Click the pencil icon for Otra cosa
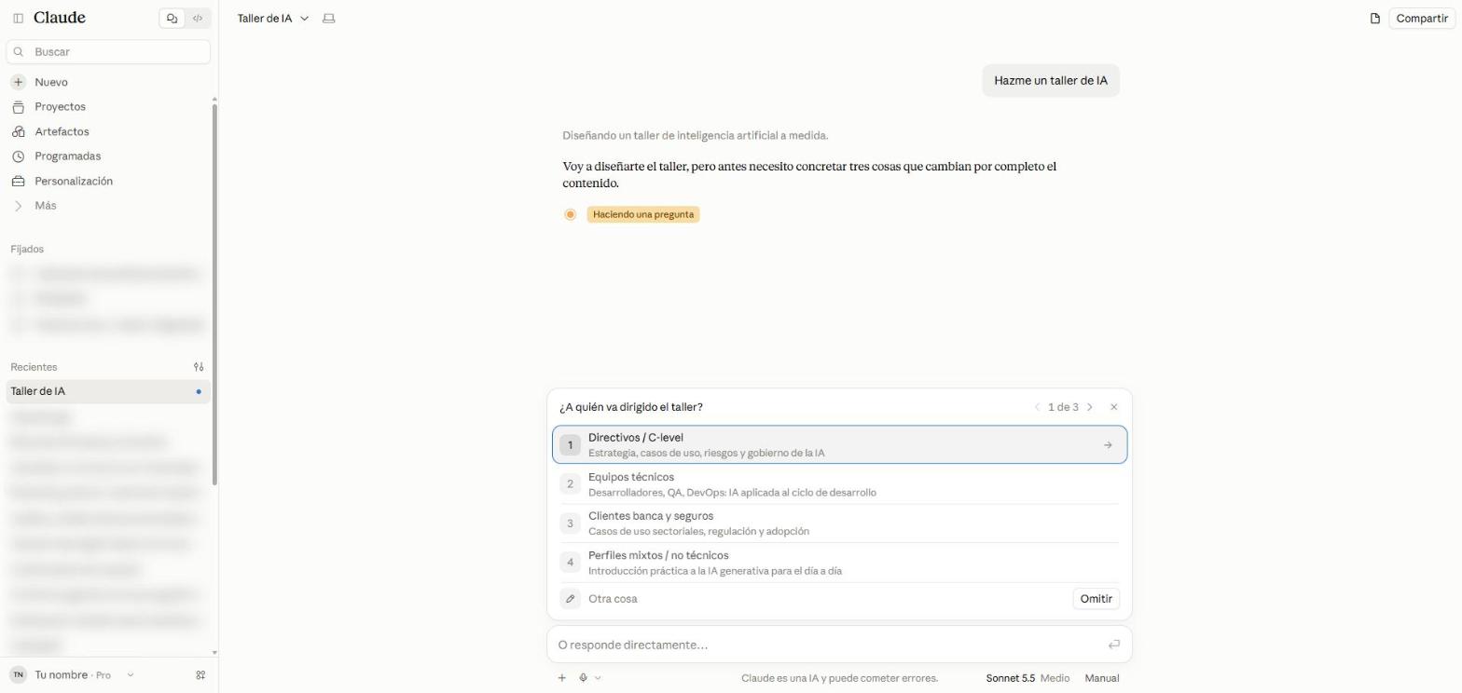This screenshot has height=693, width=1462. pyautogui.click(x=570, y=599)
